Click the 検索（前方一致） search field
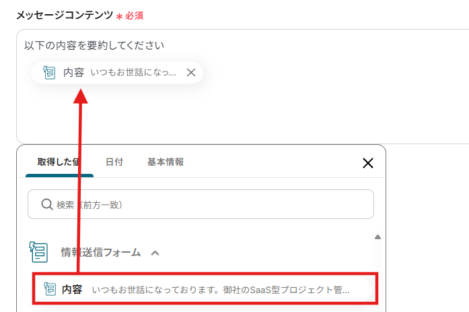Screen dimensions: 469x312 click(201, 204)
